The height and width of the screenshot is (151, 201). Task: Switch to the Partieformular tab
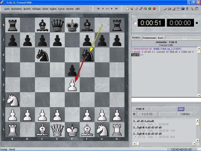pos(149,38)
